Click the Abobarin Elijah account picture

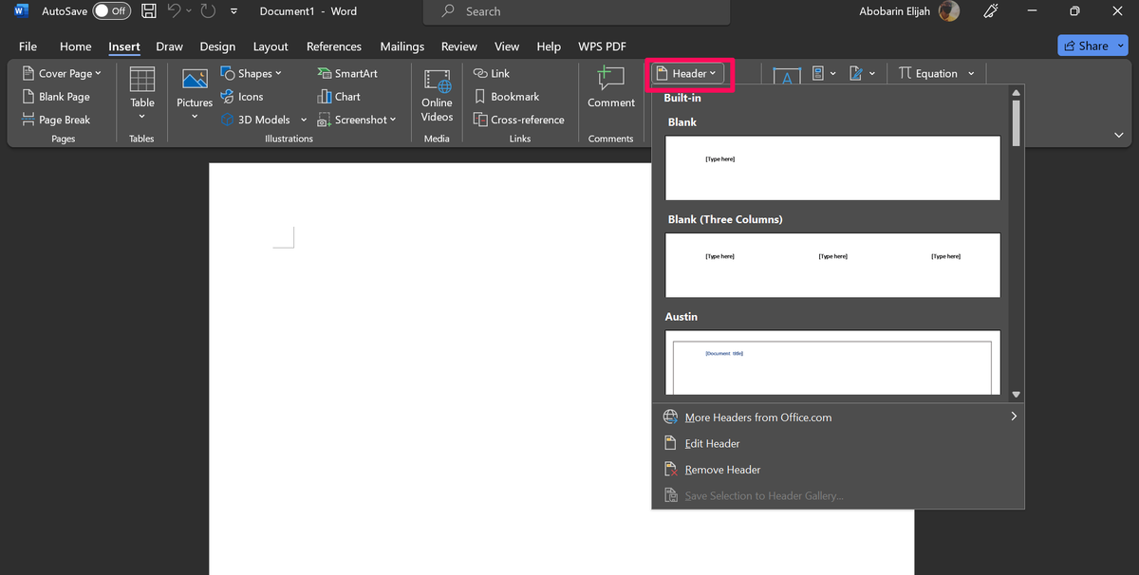pos(948,11)
